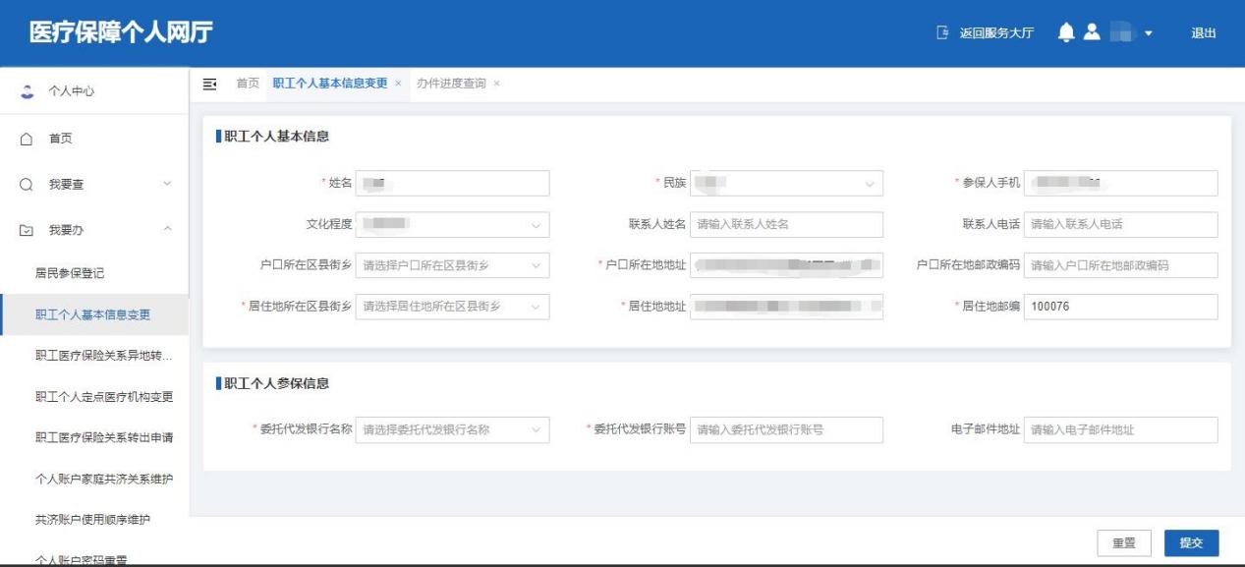Open the user account dropdown arrow
Screen dimensions: 1245x567
click(x=1148, y=33)
